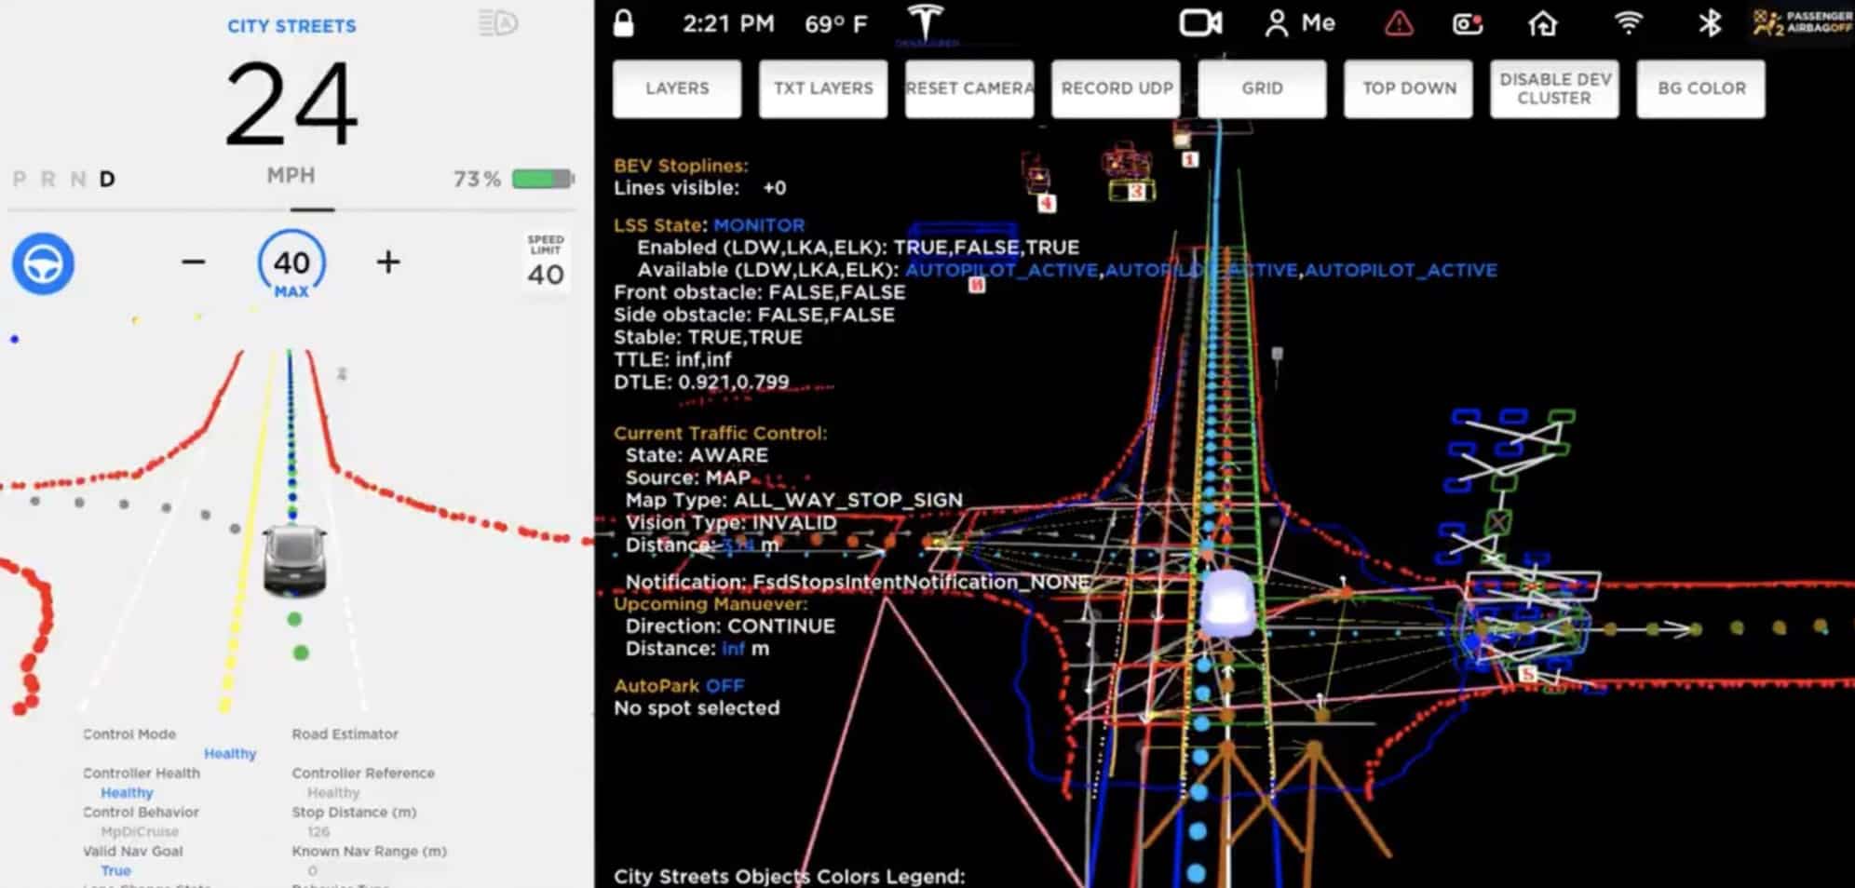Toggle the GRID overlay button
This screenshot has height=888, width=1855.
click(x=1262, y=88)
